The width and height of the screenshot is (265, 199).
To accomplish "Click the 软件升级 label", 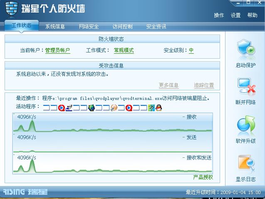I will (245, 141).
